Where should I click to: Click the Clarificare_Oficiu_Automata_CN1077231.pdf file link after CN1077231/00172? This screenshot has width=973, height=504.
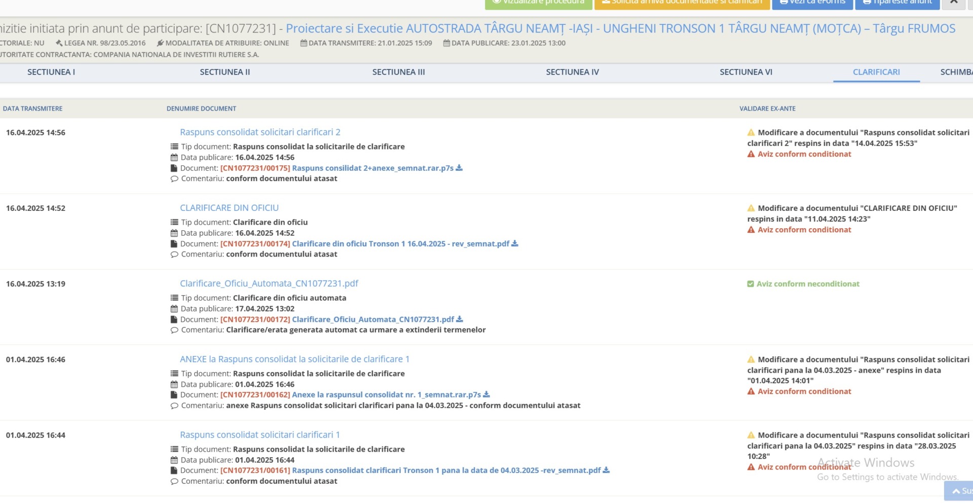[373, 319]
